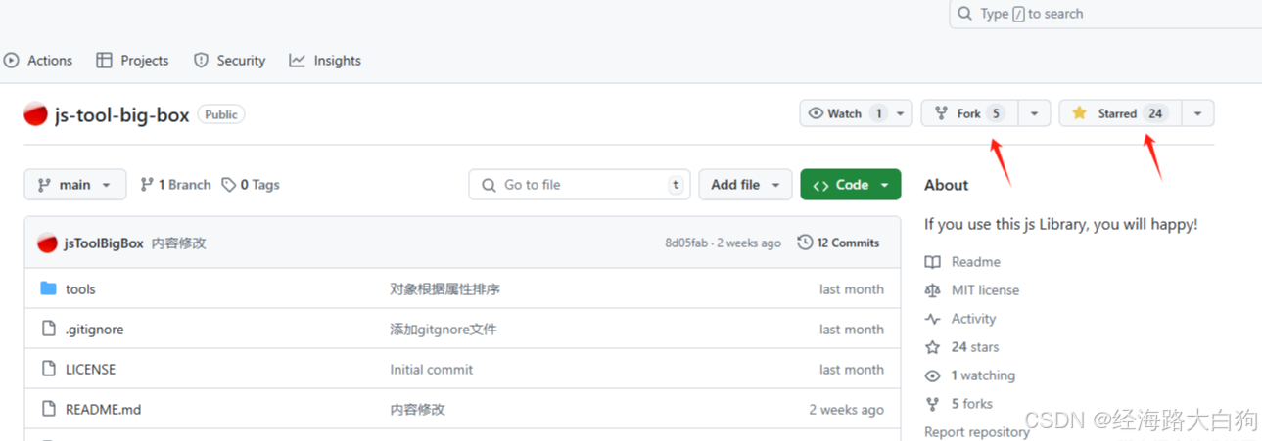Open the Projects tab
The width and height of the screenshot is (1262, 441).
pos(132,61)
